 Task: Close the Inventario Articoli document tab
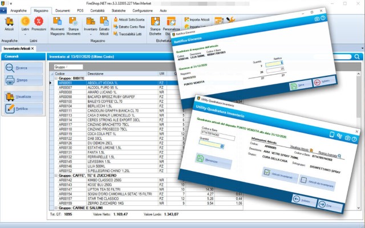coord(33,48)
